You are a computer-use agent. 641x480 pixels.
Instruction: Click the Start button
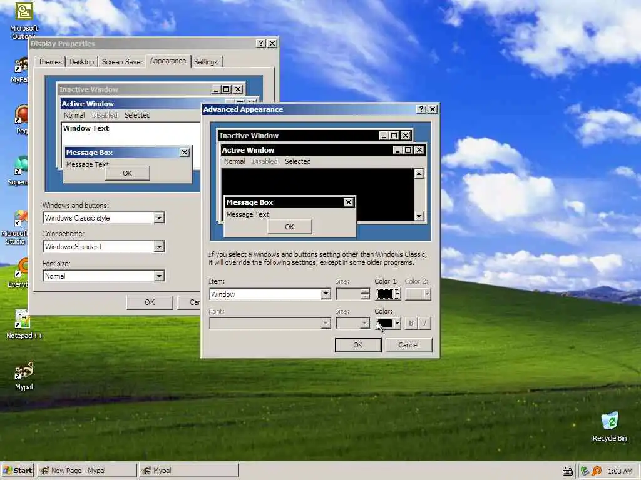tap(17, 471)
